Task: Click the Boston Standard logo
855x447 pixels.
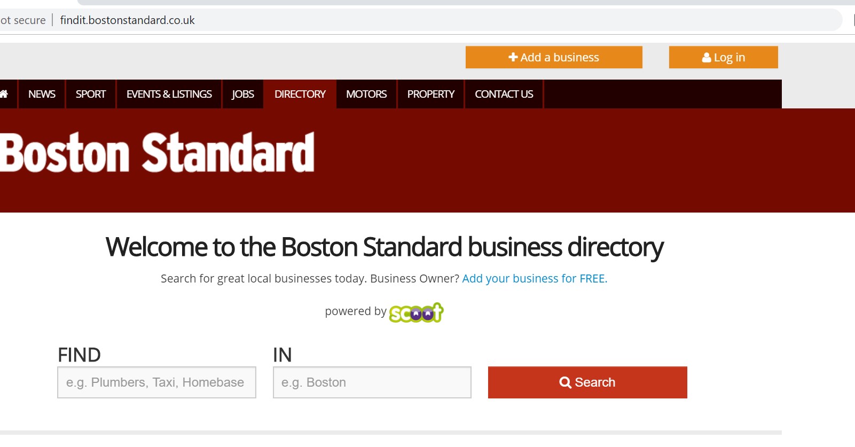Action: pyautogui.click(x=158, y=153)
